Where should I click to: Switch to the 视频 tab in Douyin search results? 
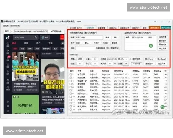(x=26, y=43)
